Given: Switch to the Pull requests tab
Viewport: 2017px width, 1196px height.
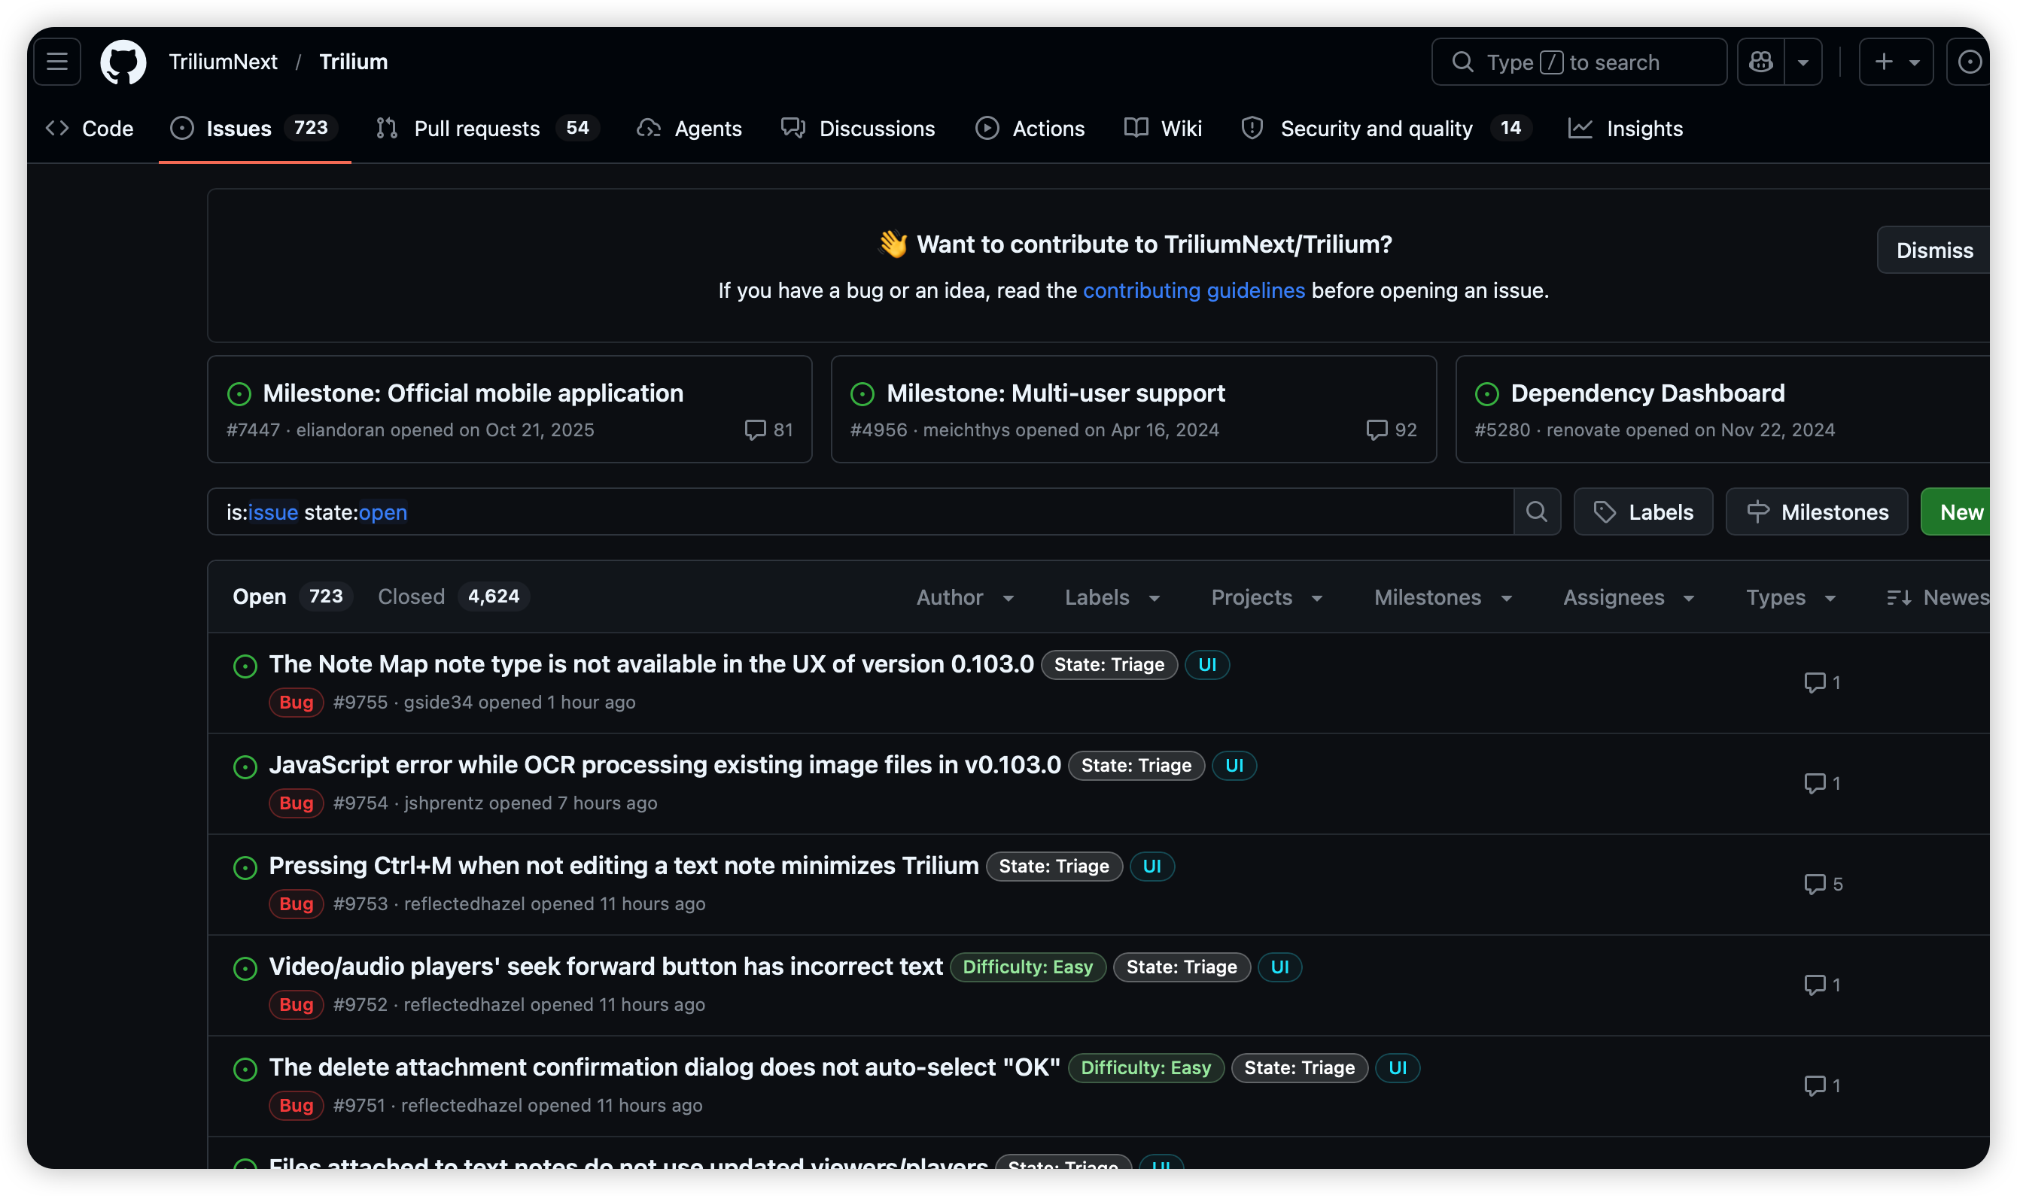Looking at the screenshot, I should click(488, 128).
